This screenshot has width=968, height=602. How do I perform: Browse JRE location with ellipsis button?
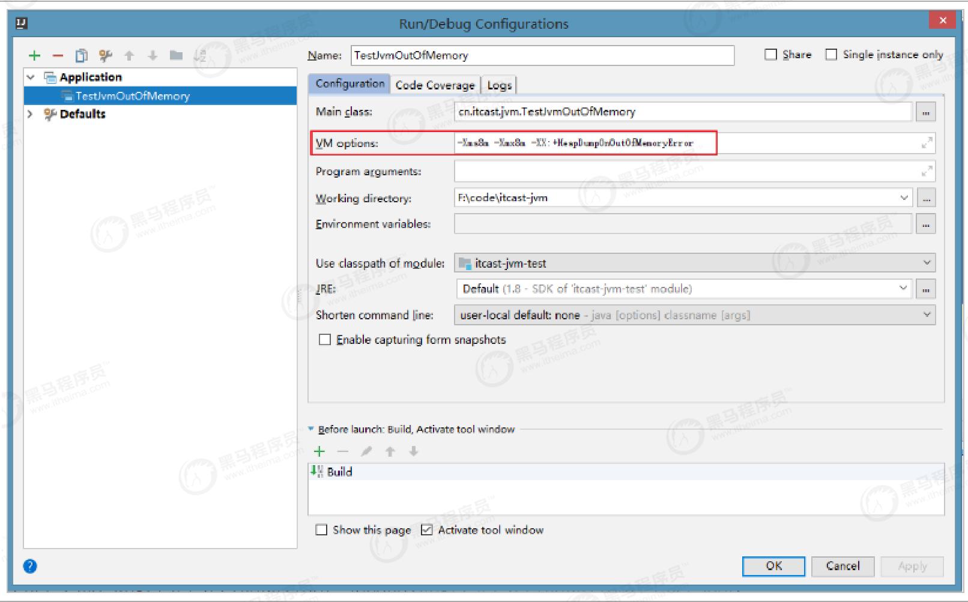[926, 289]
